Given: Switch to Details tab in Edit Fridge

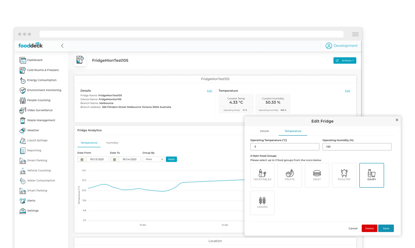Looking at the screenshot, I should coord(264,131).
